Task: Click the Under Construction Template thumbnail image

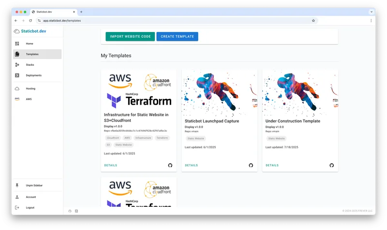Action: click(300, 93)
